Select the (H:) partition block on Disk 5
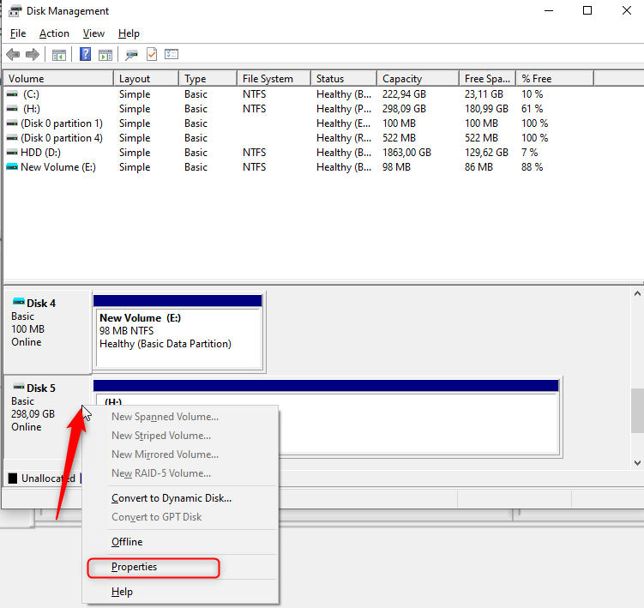The image size is (644, 608). coord(327,418)
